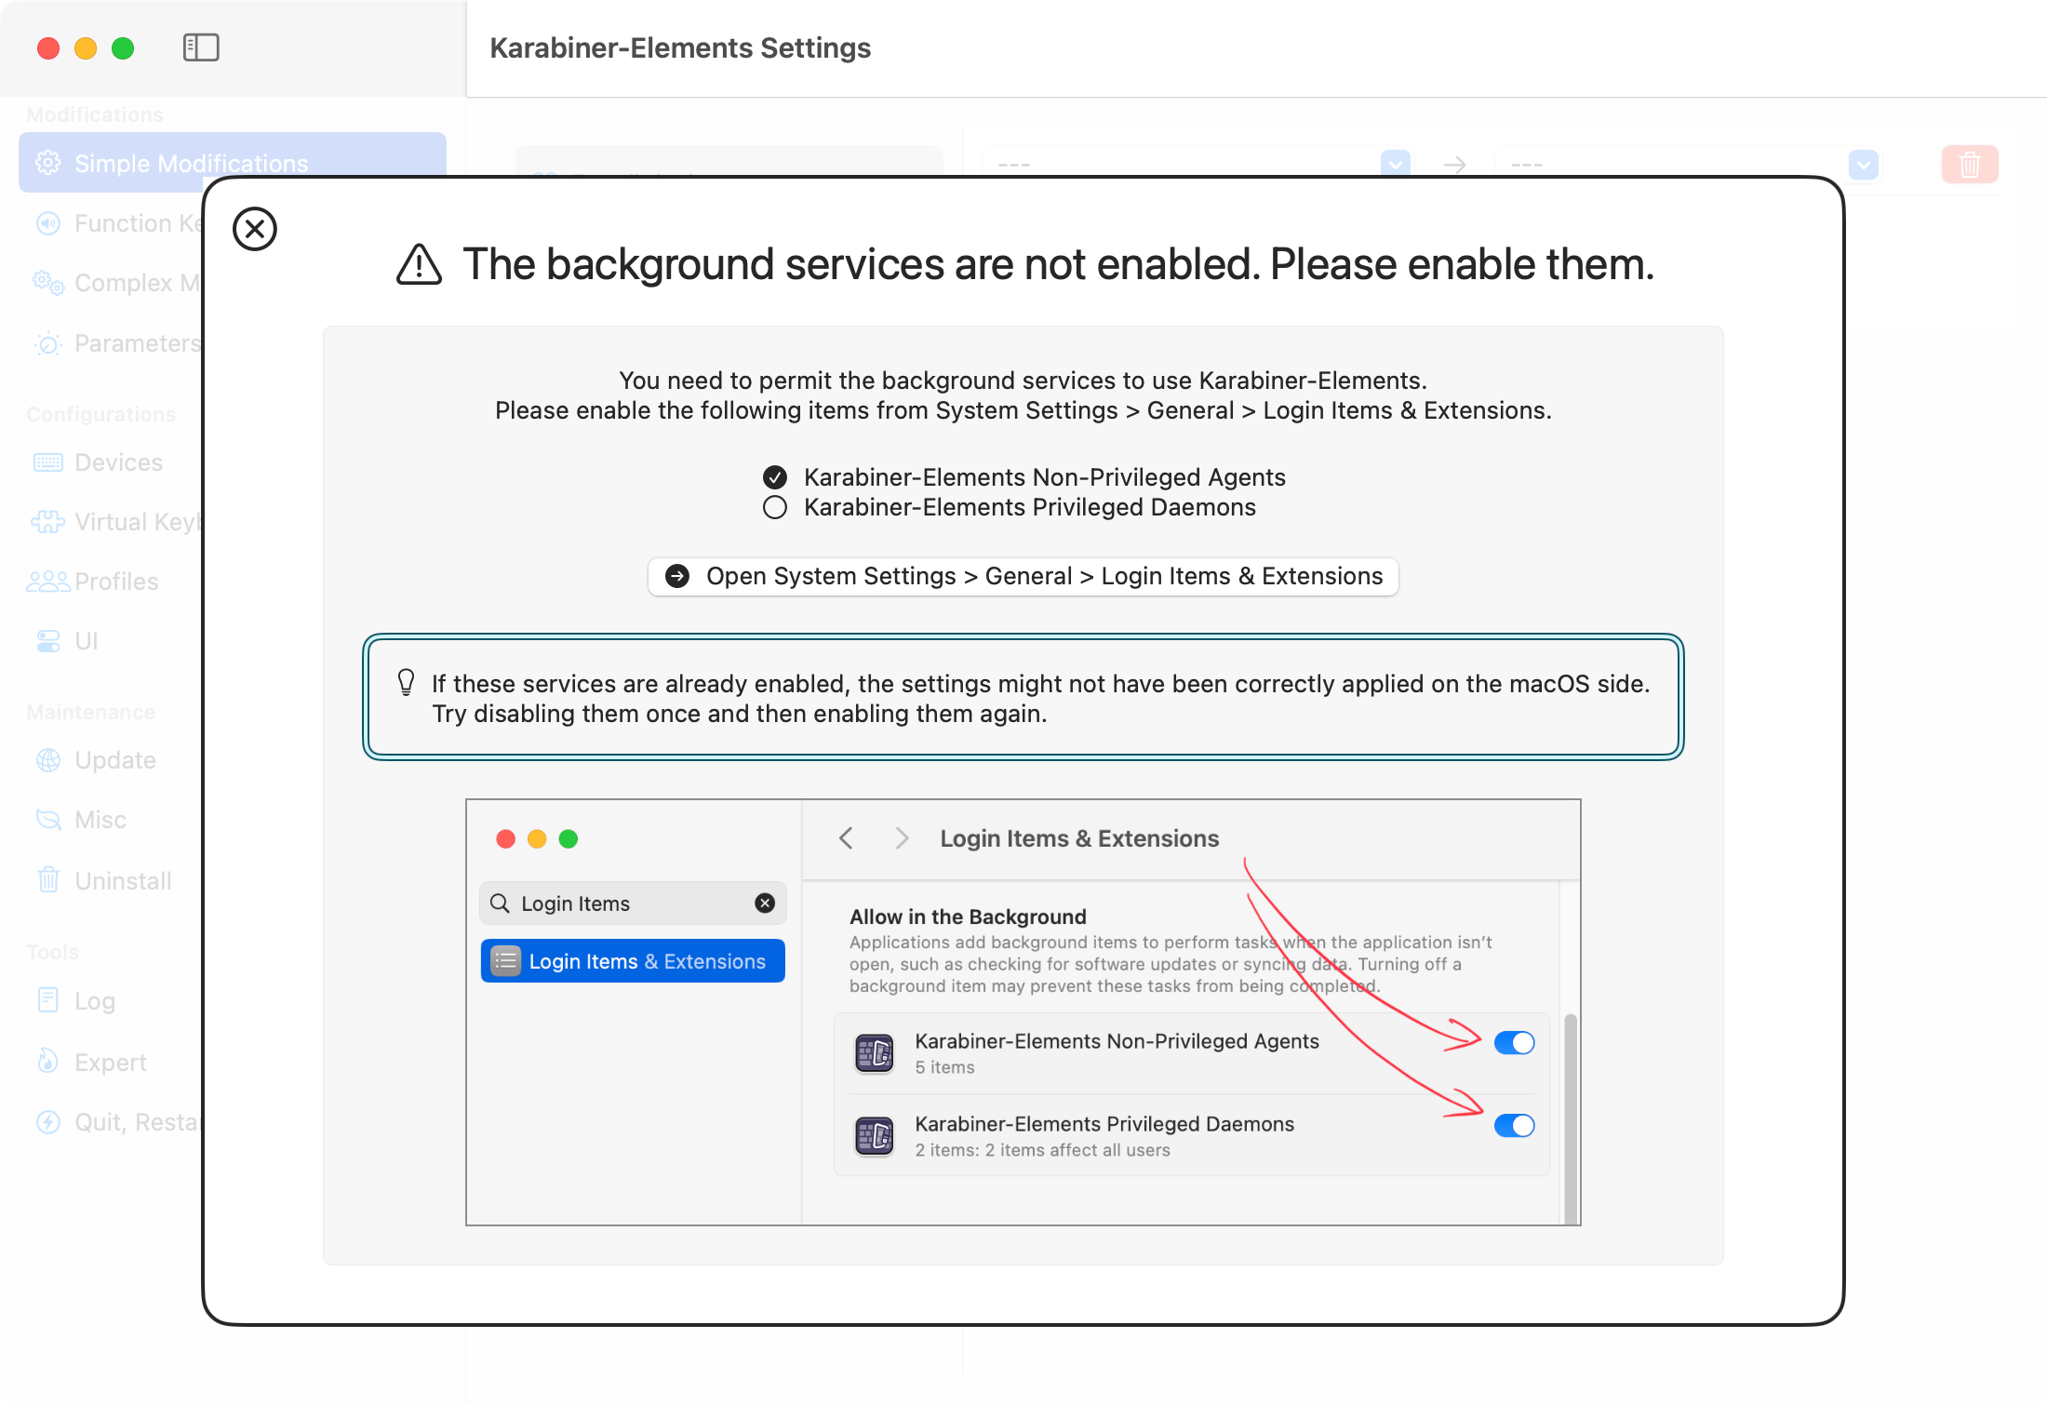2047x1405 pixels.
Task: Click the magnifier icon in the search field
Action: coord(500,903)
